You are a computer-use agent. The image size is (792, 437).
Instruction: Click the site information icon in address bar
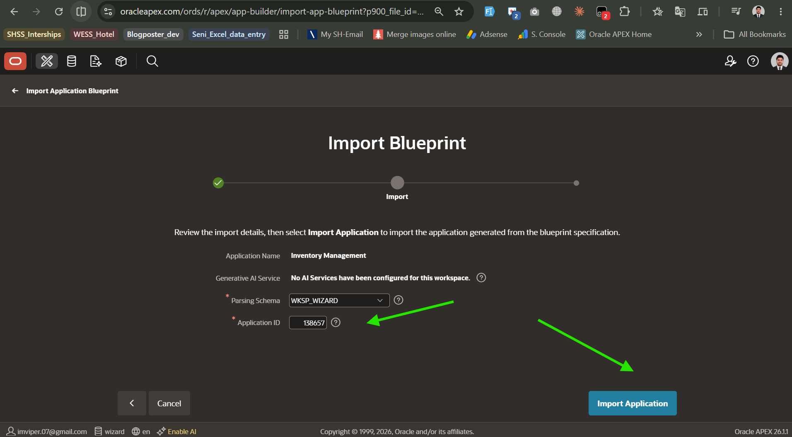tap(108, 12)
